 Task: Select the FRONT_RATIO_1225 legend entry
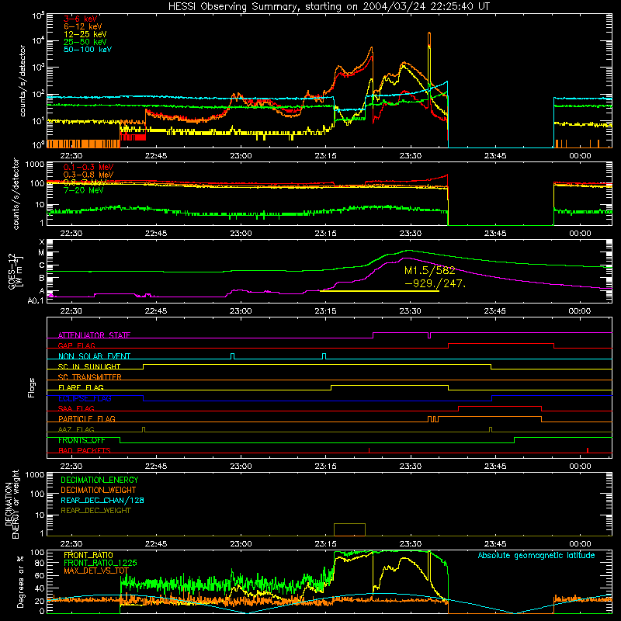point(100,563)
